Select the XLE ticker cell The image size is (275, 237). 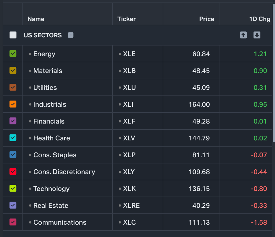tap(129, 54)
